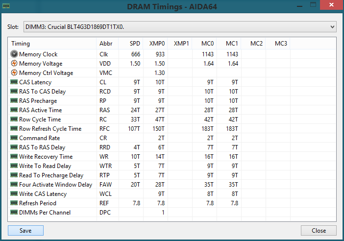Viewport: 344px width, 241px height.
Task: Select the Write CAS Latency row label
Action: click(x=43, y=194)
